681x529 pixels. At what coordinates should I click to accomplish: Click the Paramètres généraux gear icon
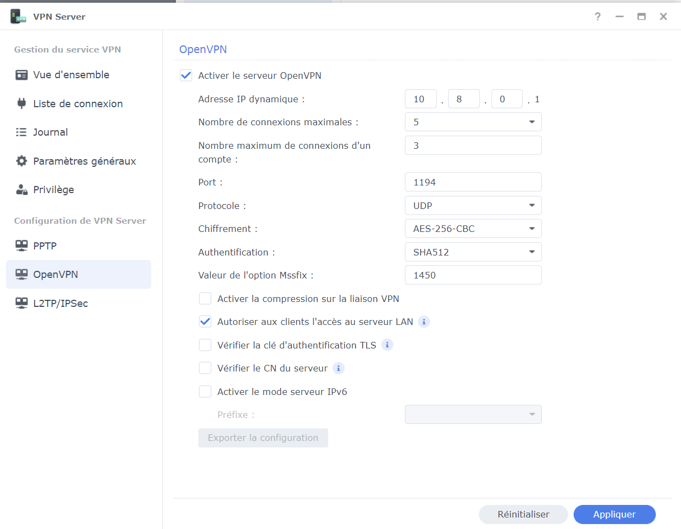[x=21, y=161]
